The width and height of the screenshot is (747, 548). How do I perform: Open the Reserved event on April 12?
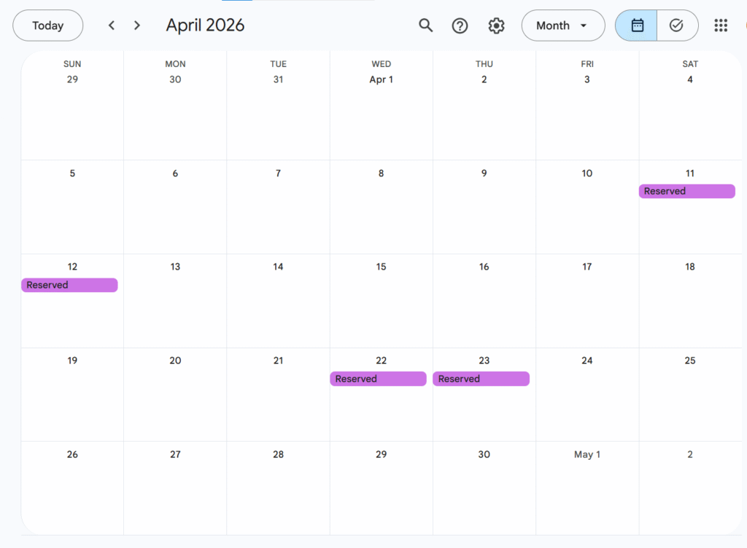click(x=69, y=285)
